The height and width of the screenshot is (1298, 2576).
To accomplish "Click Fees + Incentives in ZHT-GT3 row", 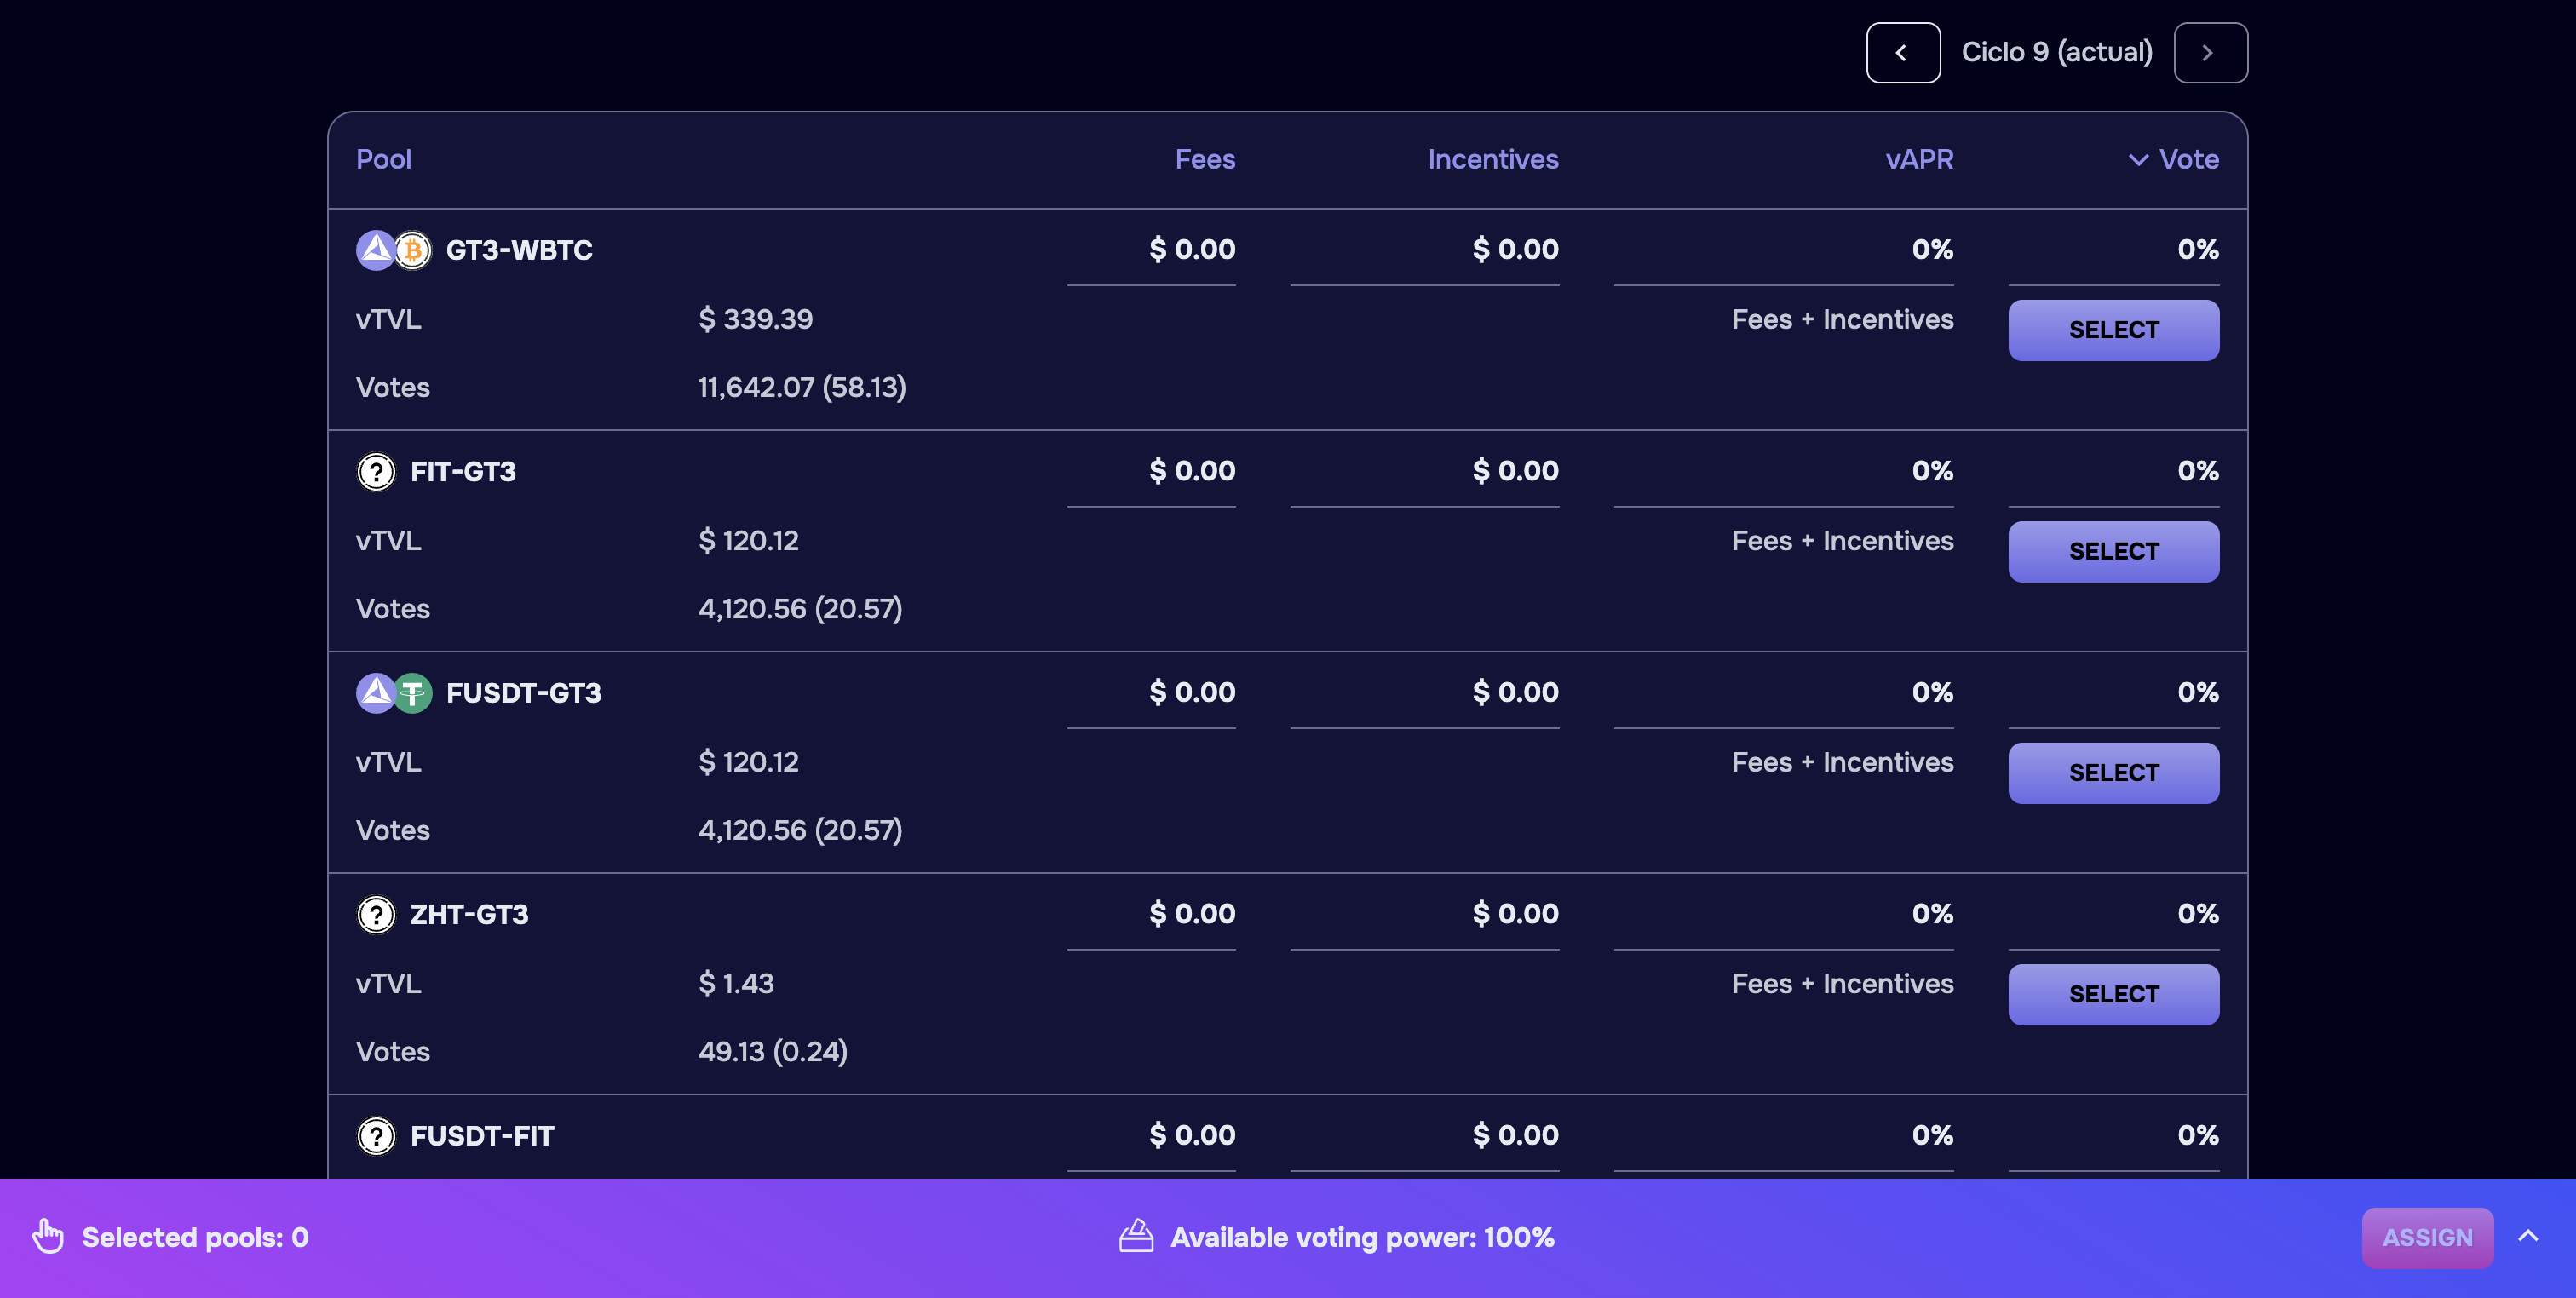I will [1842, 984].
